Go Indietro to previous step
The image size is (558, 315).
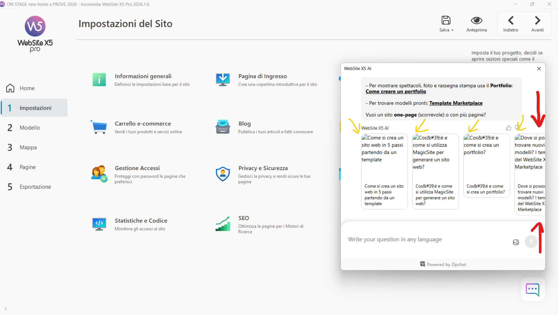coord(510,24)
